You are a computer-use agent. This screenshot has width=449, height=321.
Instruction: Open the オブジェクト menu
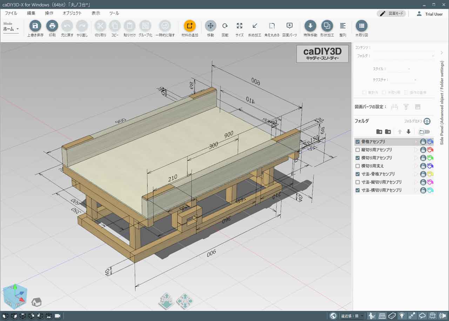(72, 13)
